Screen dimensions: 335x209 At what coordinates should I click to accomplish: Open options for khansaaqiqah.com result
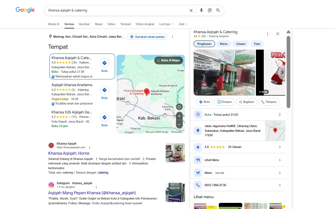(89, 147)
